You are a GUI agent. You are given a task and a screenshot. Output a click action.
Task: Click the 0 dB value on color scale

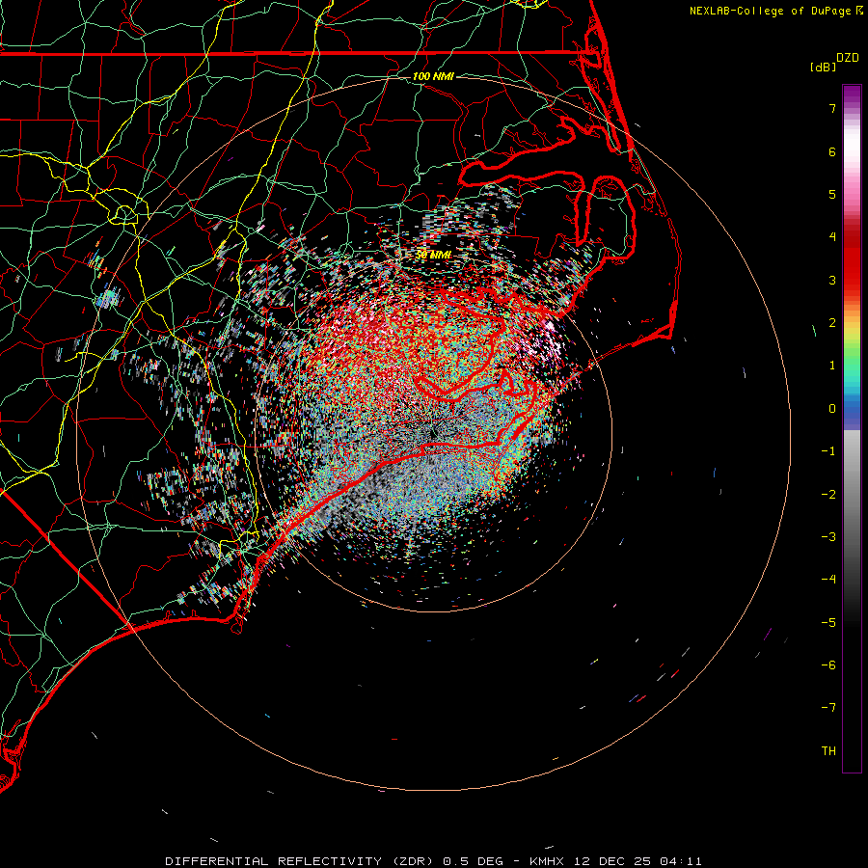click(x=832, y=409)
